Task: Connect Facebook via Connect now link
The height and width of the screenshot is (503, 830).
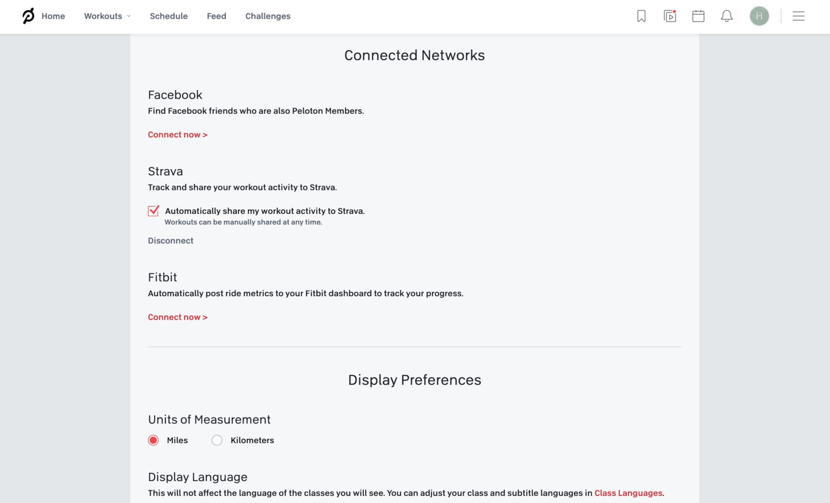Action: tap(177, 135)
